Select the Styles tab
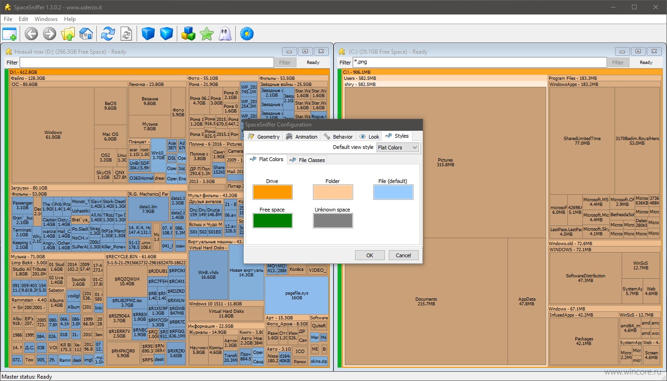Image resolution: width=667 pixels, height=381 pixels. click(x=397, y=136)
